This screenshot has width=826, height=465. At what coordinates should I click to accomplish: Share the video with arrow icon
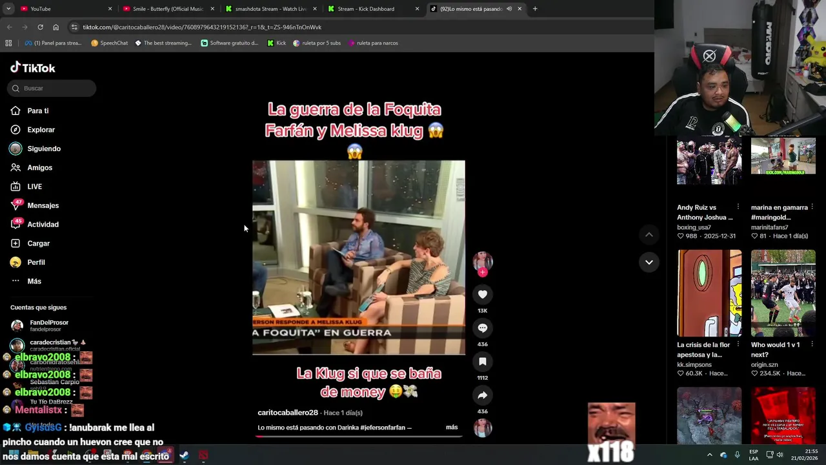point(482,395)
